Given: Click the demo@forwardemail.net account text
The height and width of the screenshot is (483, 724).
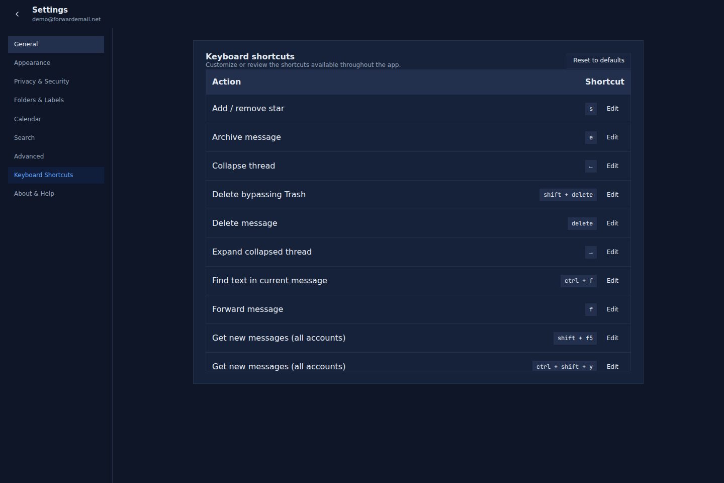Looking at the screenshot, I should tap(66, 19).
